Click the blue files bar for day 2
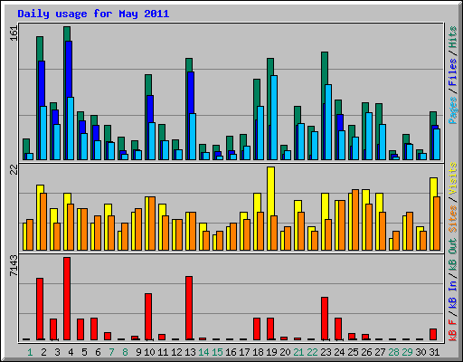 pyautogui.click(x=42, y=83)
